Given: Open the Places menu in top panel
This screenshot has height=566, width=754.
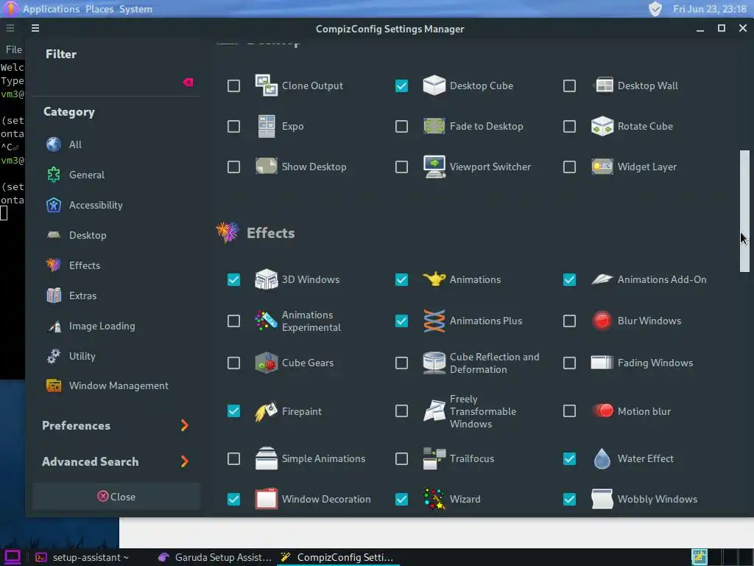Looking at the screenshot, I should click(x=99, y=9).
